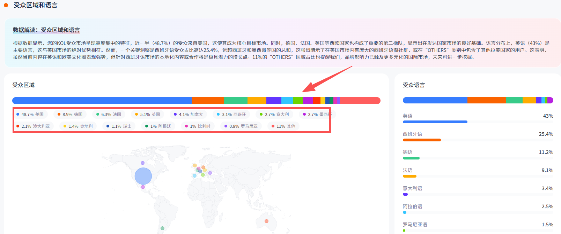Click the 受众语言 card title
The width and height of the screenshot is (561, 234).
(414, 85)
